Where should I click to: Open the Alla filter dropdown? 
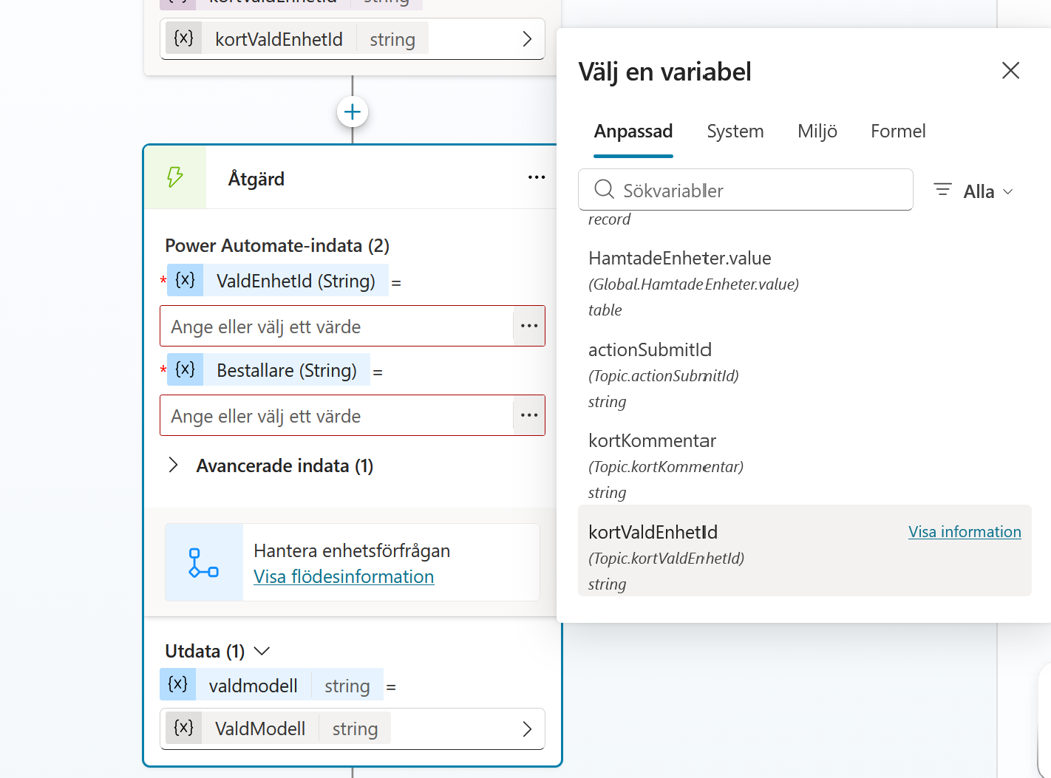tap(974, 191)
